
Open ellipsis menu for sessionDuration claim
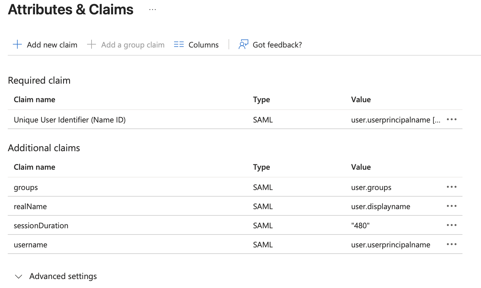click(x=451, y=225)
